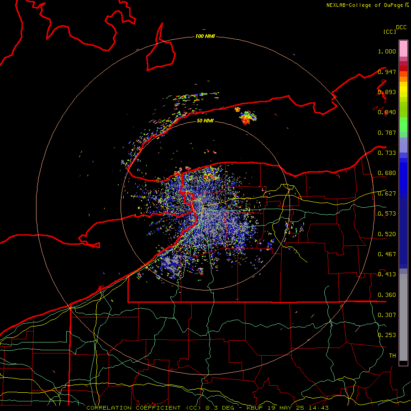Viewport: 411px width, 411px height.
Task: Click the 50 NMI range ring label
Action: tap(205, 121)
